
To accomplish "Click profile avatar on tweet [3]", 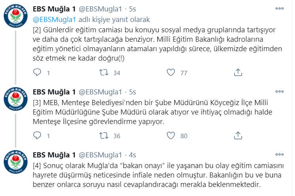I will pyautogui.click(x=16, y=102).
